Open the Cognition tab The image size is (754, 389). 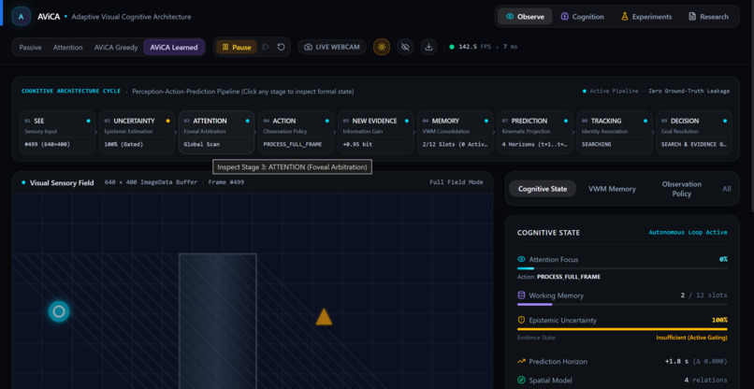coord(582,16)
